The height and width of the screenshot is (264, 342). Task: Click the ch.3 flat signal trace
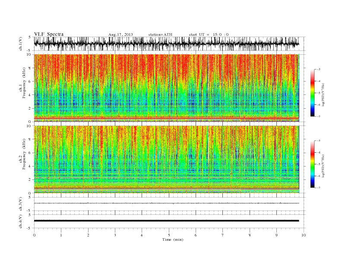coord(166,203)
